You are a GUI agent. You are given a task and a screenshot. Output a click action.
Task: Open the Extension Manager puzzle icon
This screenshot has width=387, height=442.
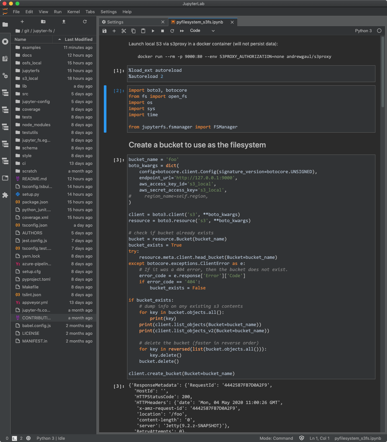[x=5, y=195]
